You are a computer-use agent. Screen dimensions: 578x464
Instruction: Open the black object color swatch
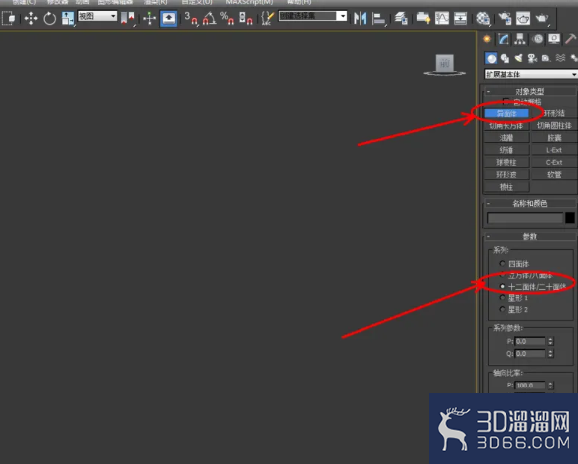coord(570,218)
